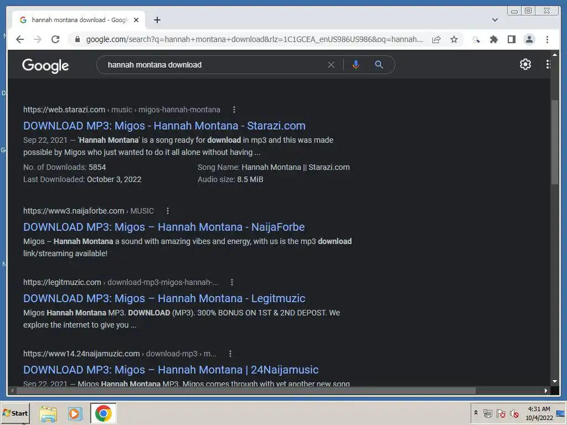Submit search with magnifier icon
This screenshot has height=425, width=567.
click(379, 65)
